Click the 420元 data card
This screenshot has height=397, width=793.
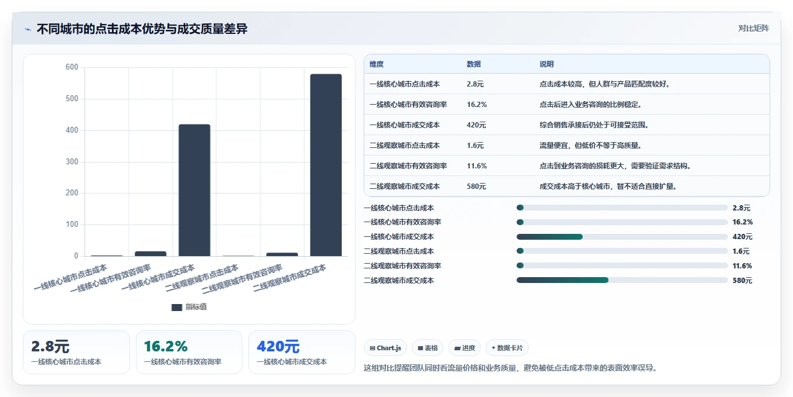tap(302, 352)
